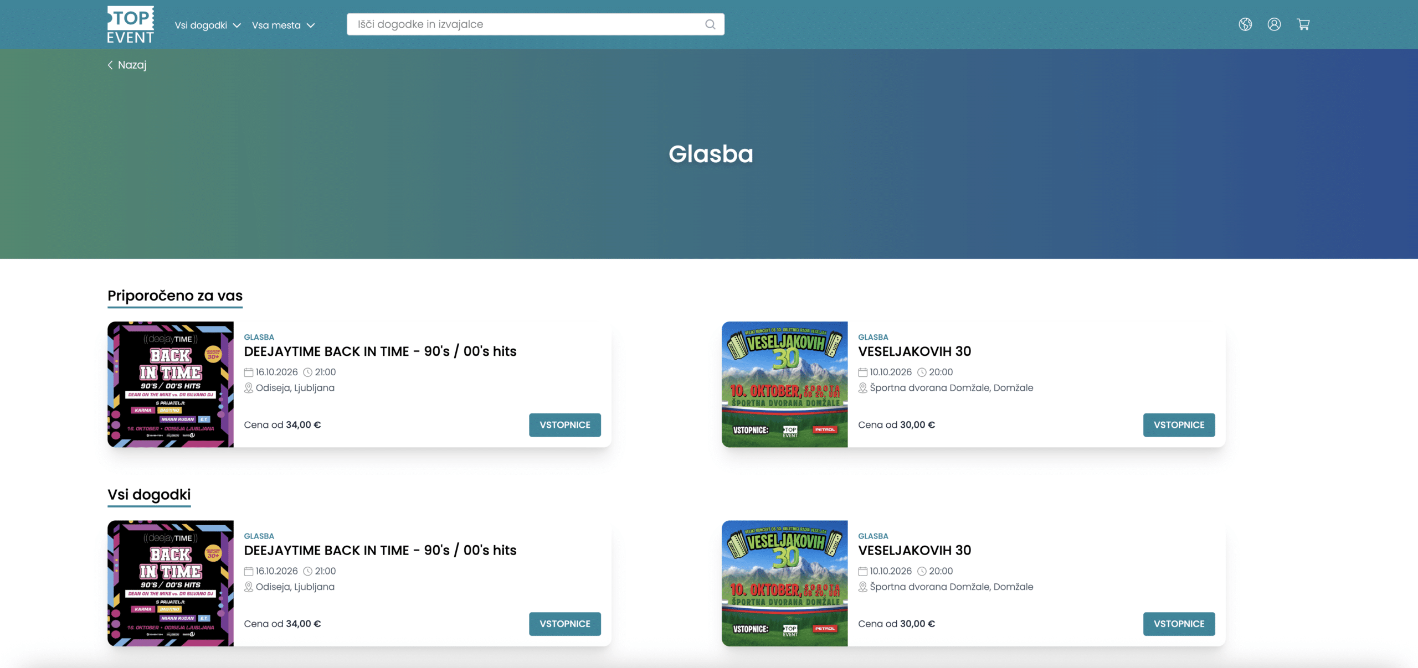Click GLASBA tag on Deejaytime under Vsi dogodki

tap(259, 536)
